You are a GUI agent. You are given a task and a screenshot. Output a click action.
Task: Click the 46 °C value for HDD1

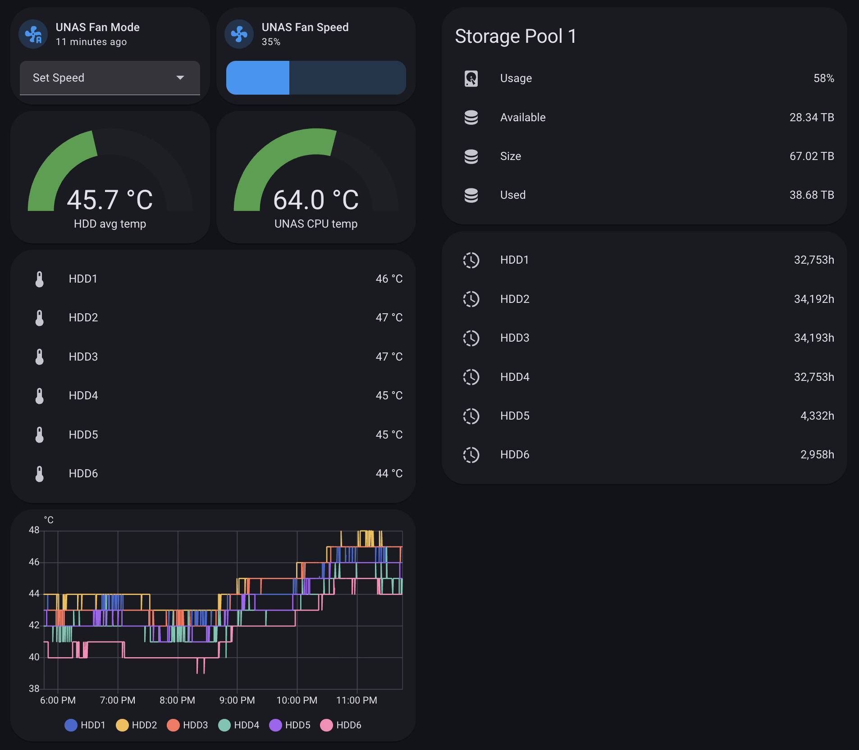coord(389,279)
